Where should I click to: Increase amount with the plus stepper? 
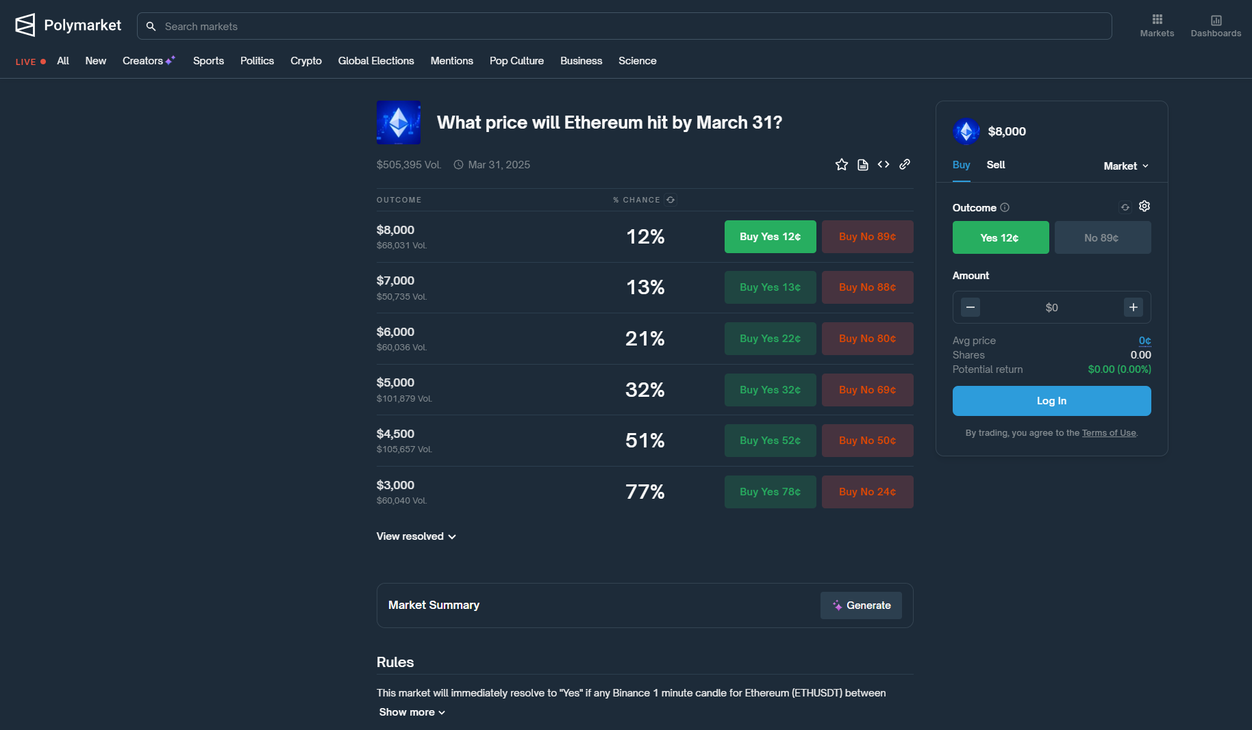pos(1133,307)
